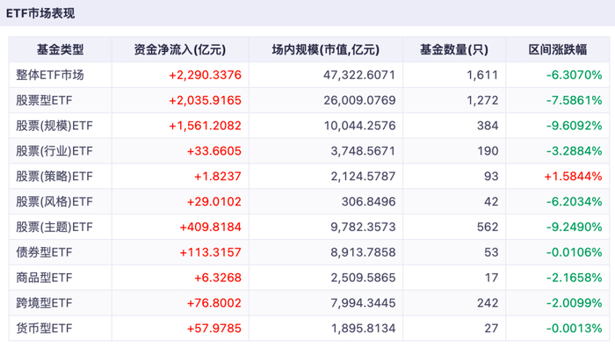Select the 股票型ETF row label
Viewport: 615px width, 348px height.
[x=44, y=100]
